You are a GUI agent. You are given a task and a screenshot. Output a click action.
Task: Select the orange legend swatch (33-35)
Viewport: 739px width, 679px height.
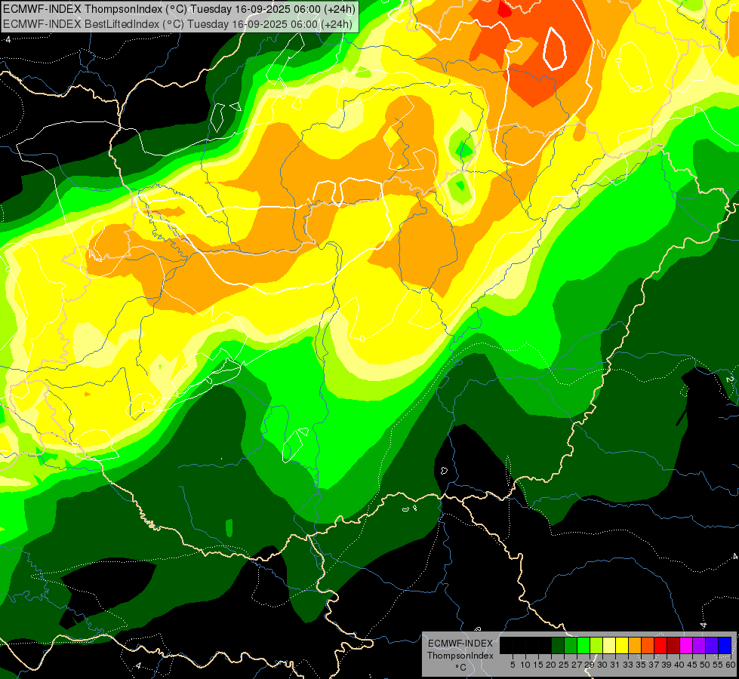tap(635, 645)
